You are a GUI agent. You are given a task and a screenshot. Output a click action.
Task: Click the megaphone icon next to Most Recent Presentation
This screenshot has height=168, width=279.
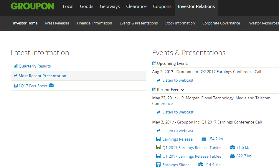[x=16, y=76]
